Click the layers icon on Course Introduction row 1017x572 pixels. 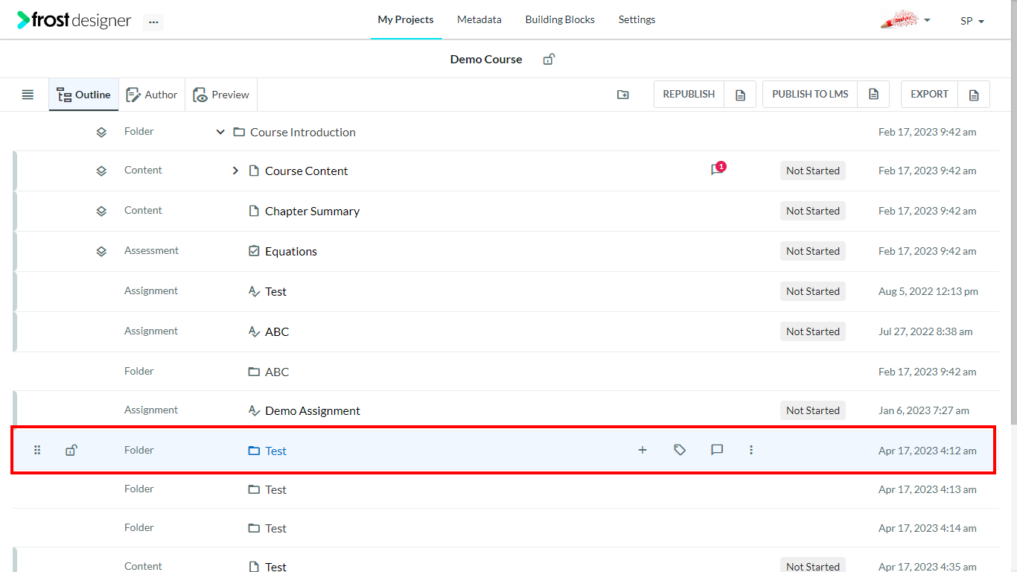pos(101,132)
